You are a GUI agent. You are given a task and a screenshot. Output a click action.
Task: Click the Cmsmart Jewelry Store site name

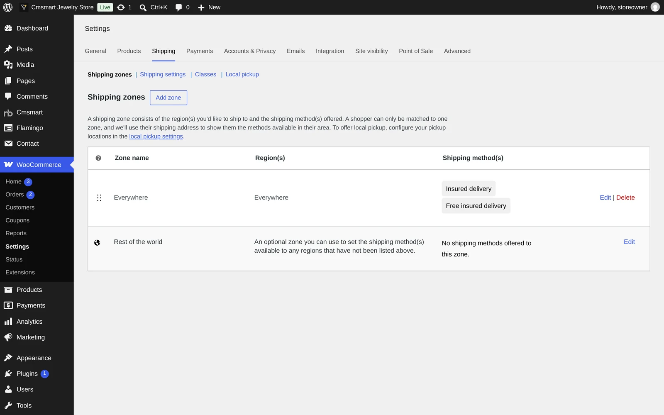[x=62, y=7]
